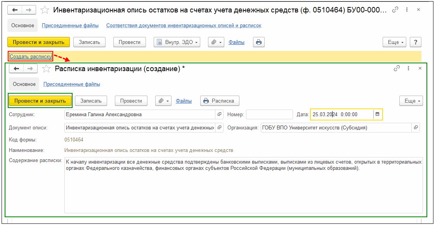435x225 pixels.
Task: Open paperclip attachment menu in Расписка toolbar
Action: (x=164, y=101)
